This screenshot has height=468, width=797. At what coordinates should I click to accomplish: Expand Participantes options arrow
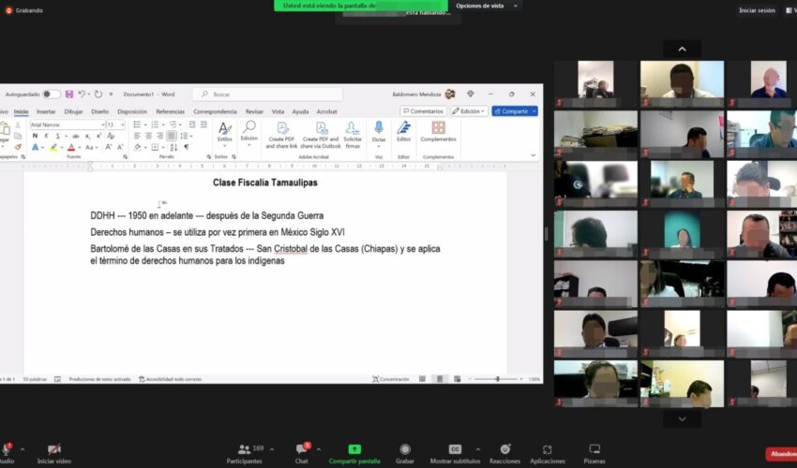point(272,449)
